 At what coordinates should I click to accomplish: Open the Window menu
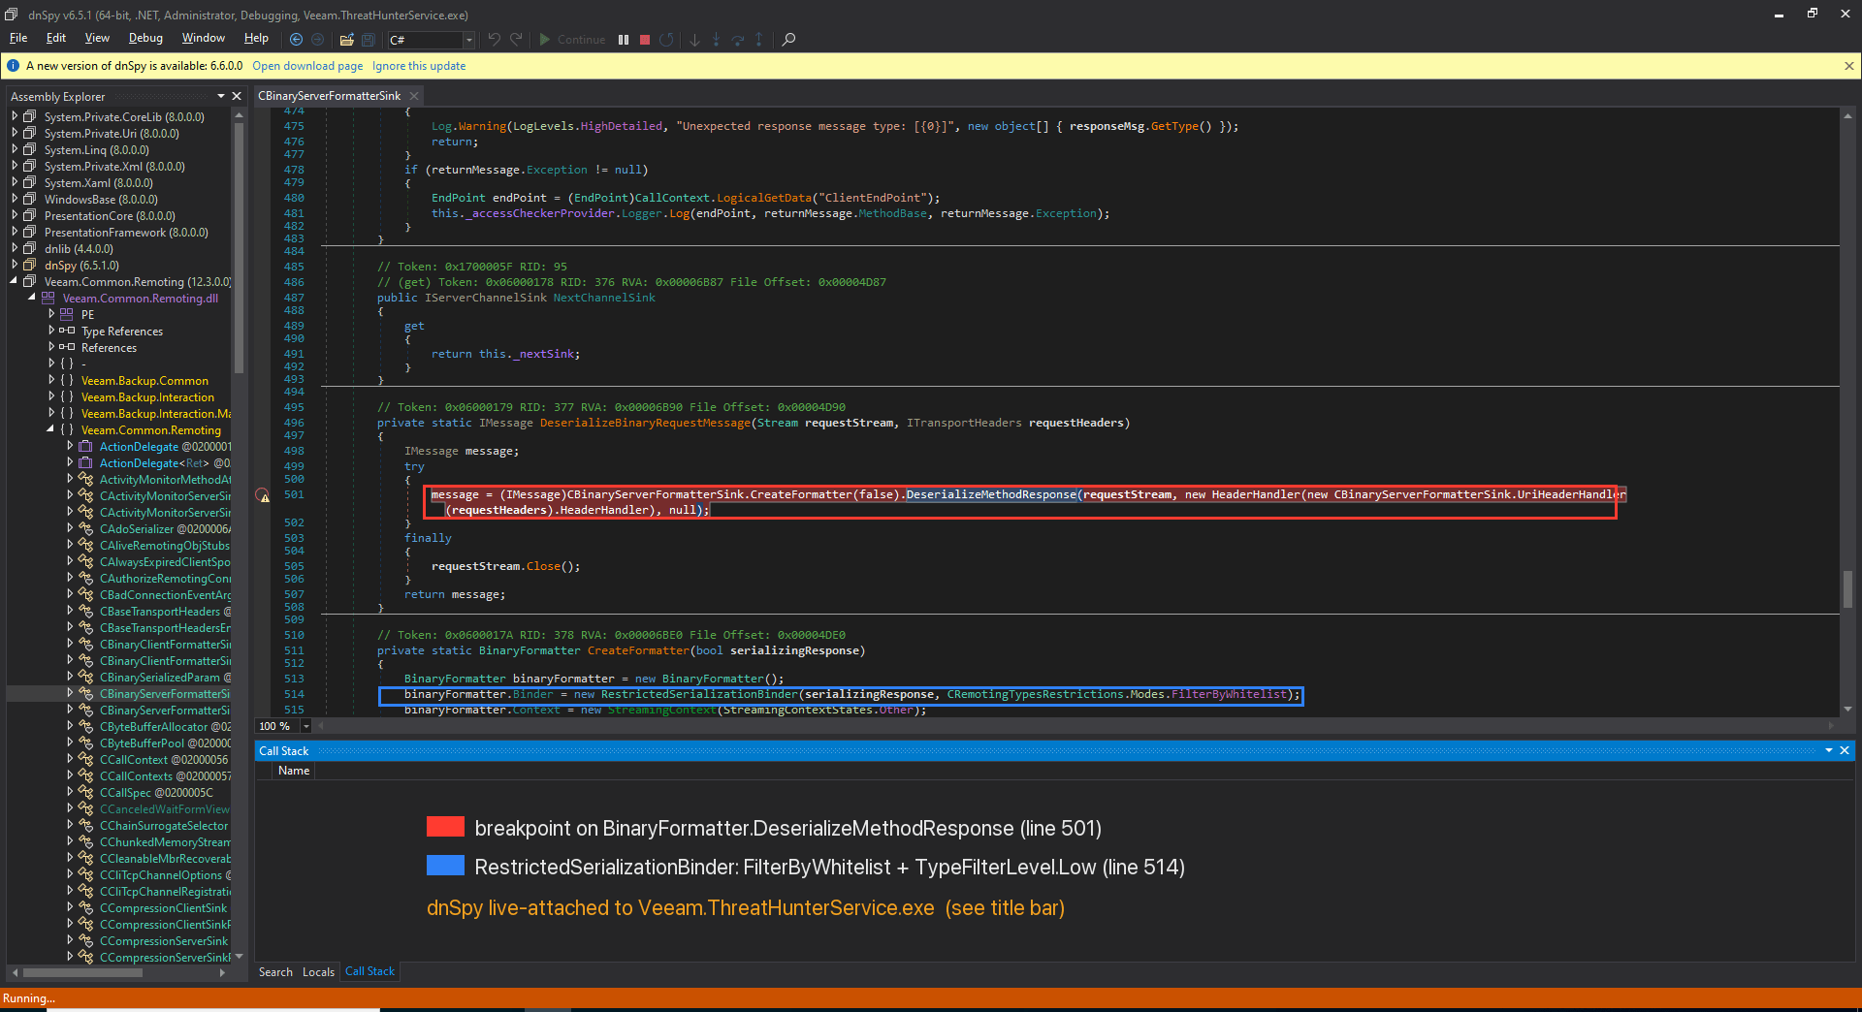(x=204, y=38)
